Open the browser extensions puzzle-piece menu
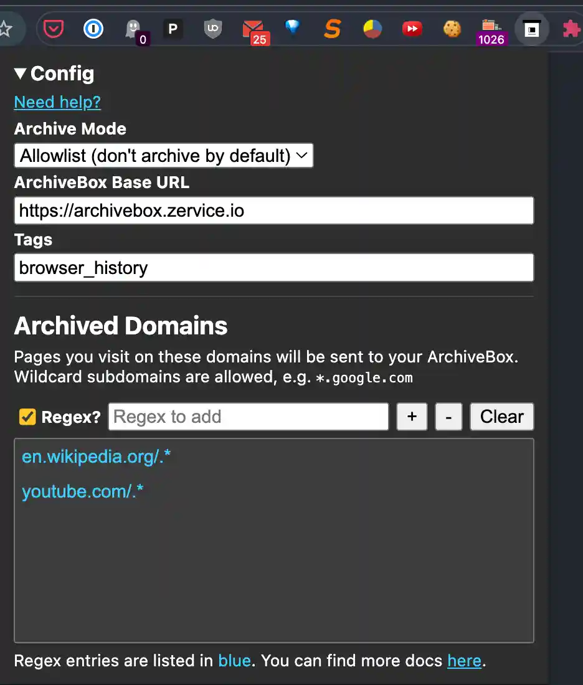The width and height of the screenshot is (583, 685). [571, 28]
